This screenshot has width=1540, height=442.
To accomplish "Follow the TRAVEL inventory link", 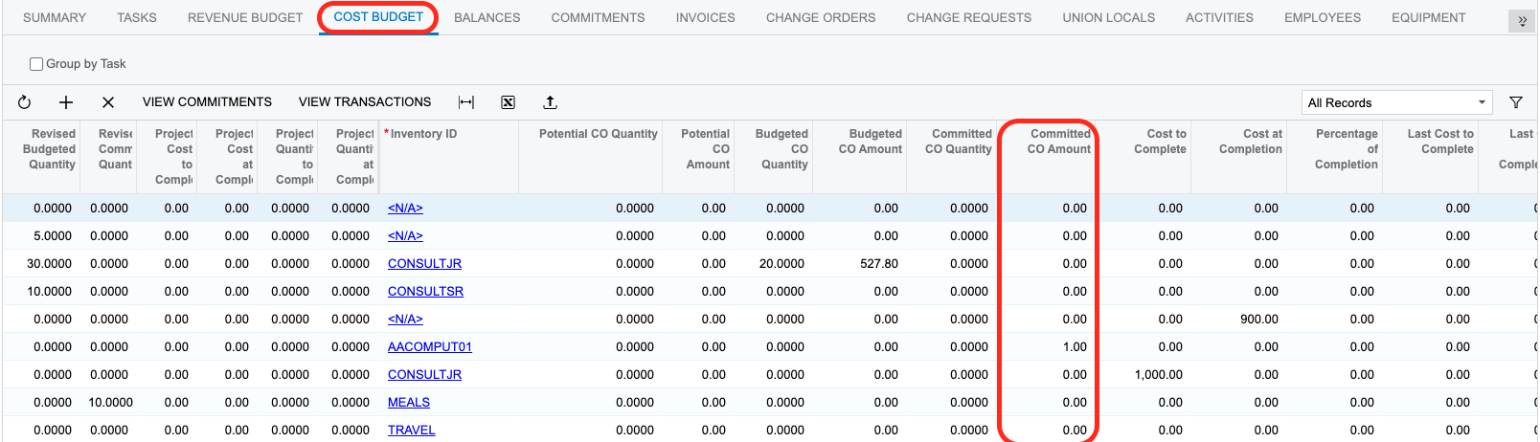I will [411, 430].
